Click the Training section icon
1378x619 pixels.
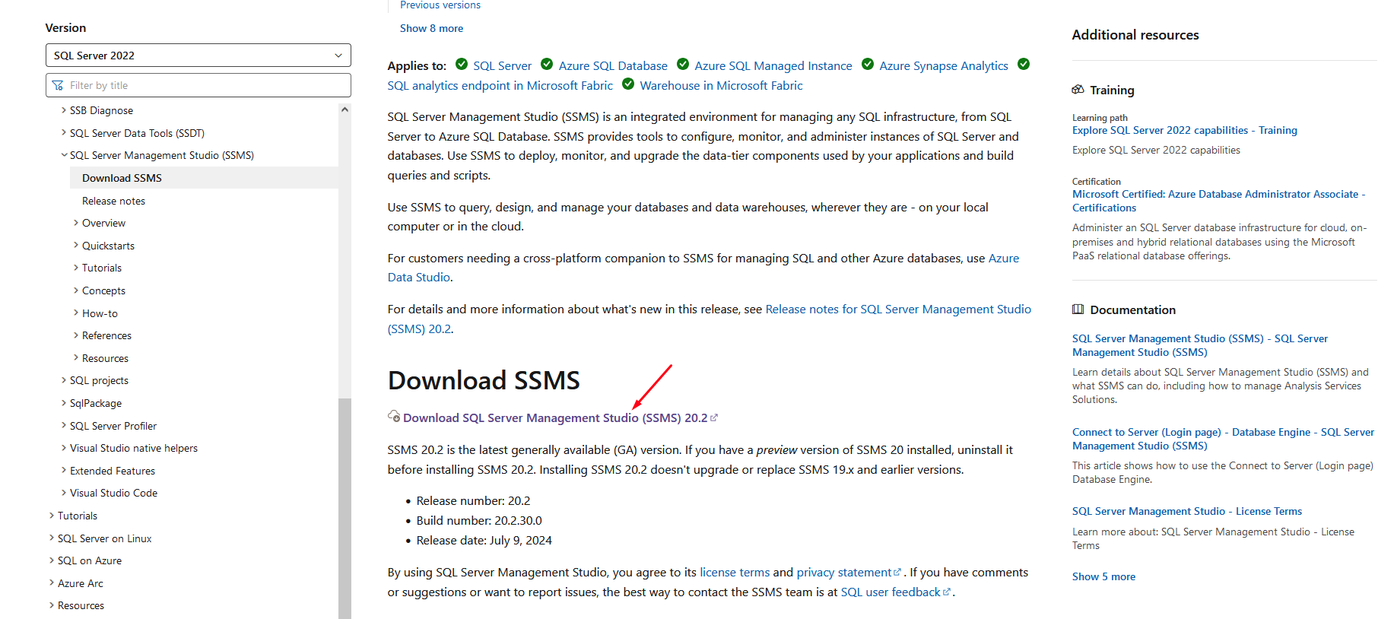click(1078, 90)
